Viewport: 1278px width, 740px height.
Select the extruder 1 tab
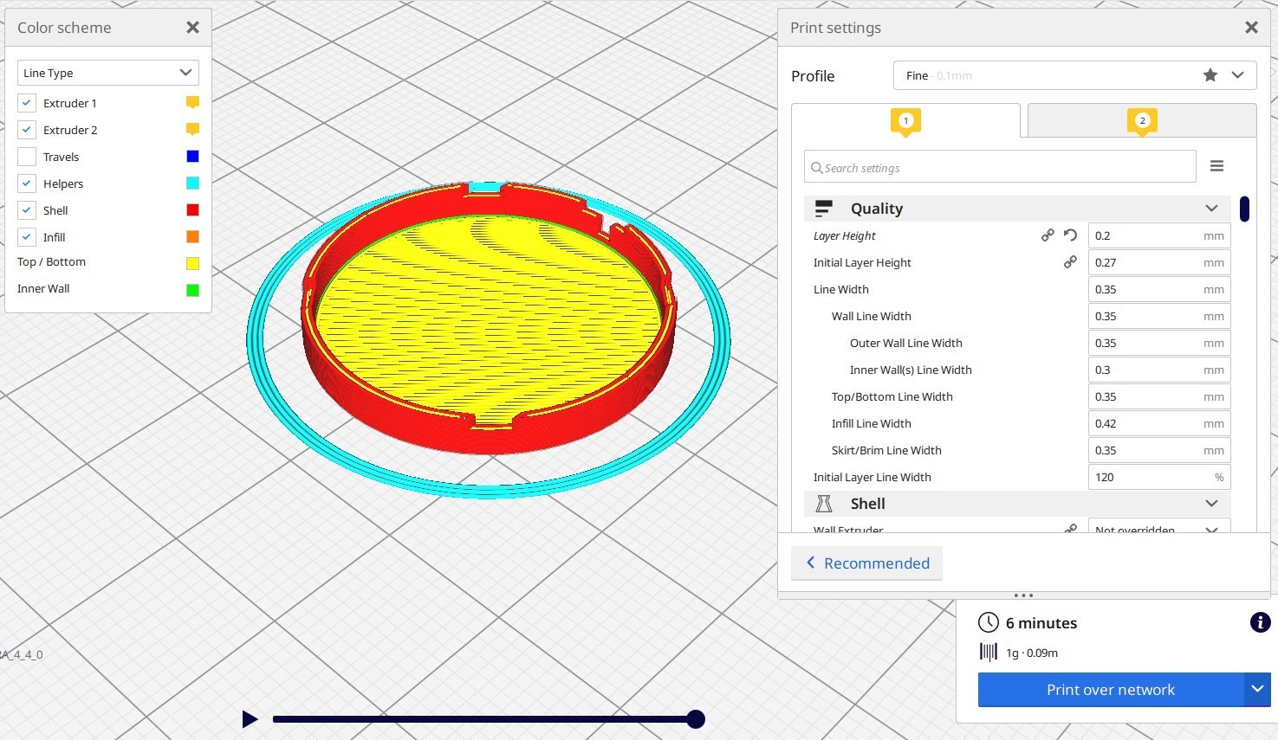click(x=905, y=121)
